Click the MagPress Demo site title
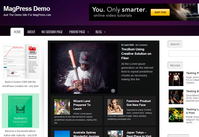This screenshot has width=199, height=137. [27, 9]
